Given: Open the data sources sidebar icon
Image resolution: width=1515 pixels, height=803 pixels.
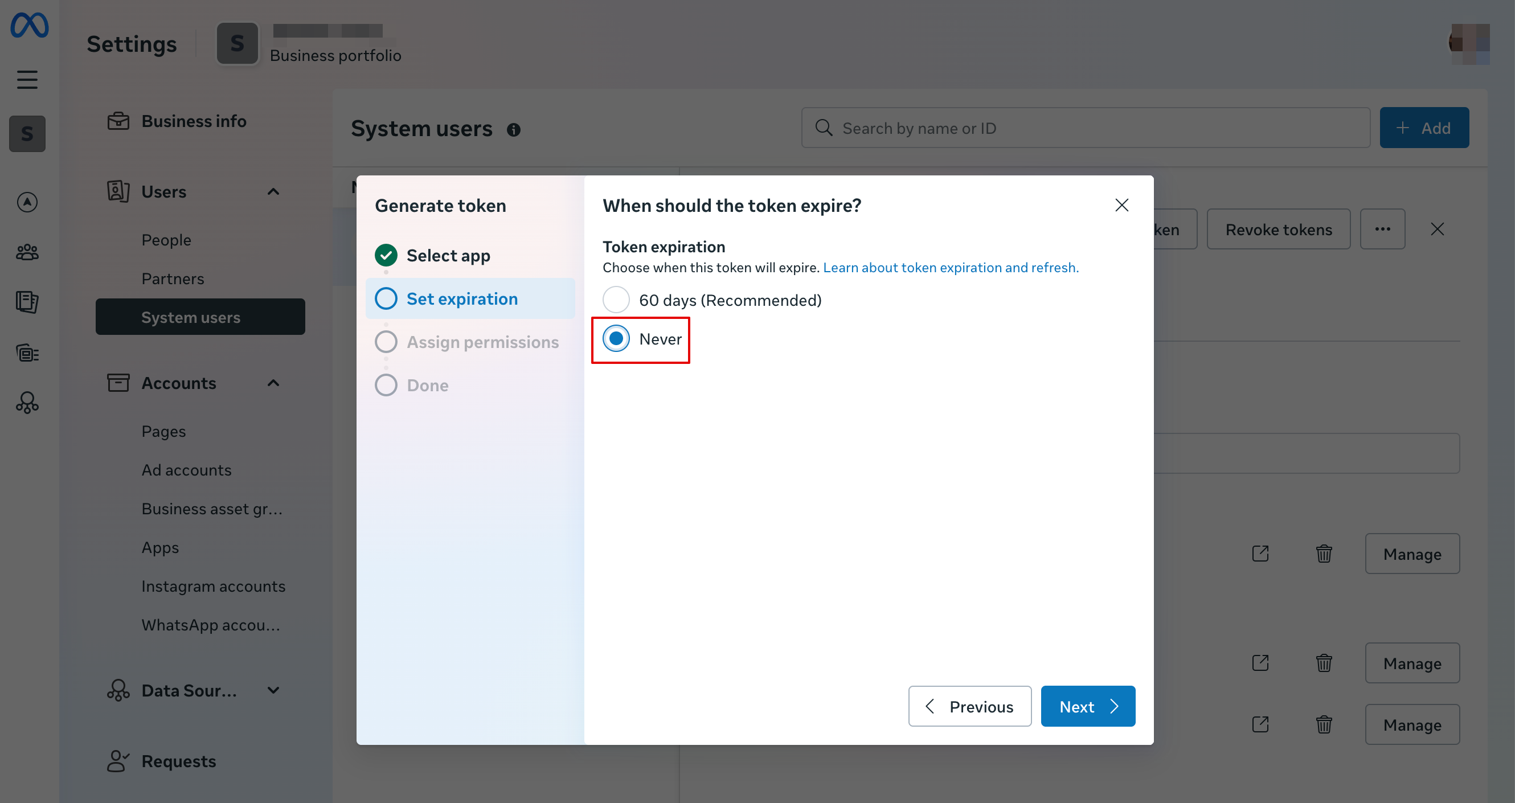Looking at the screenshot, I should 27,403.
